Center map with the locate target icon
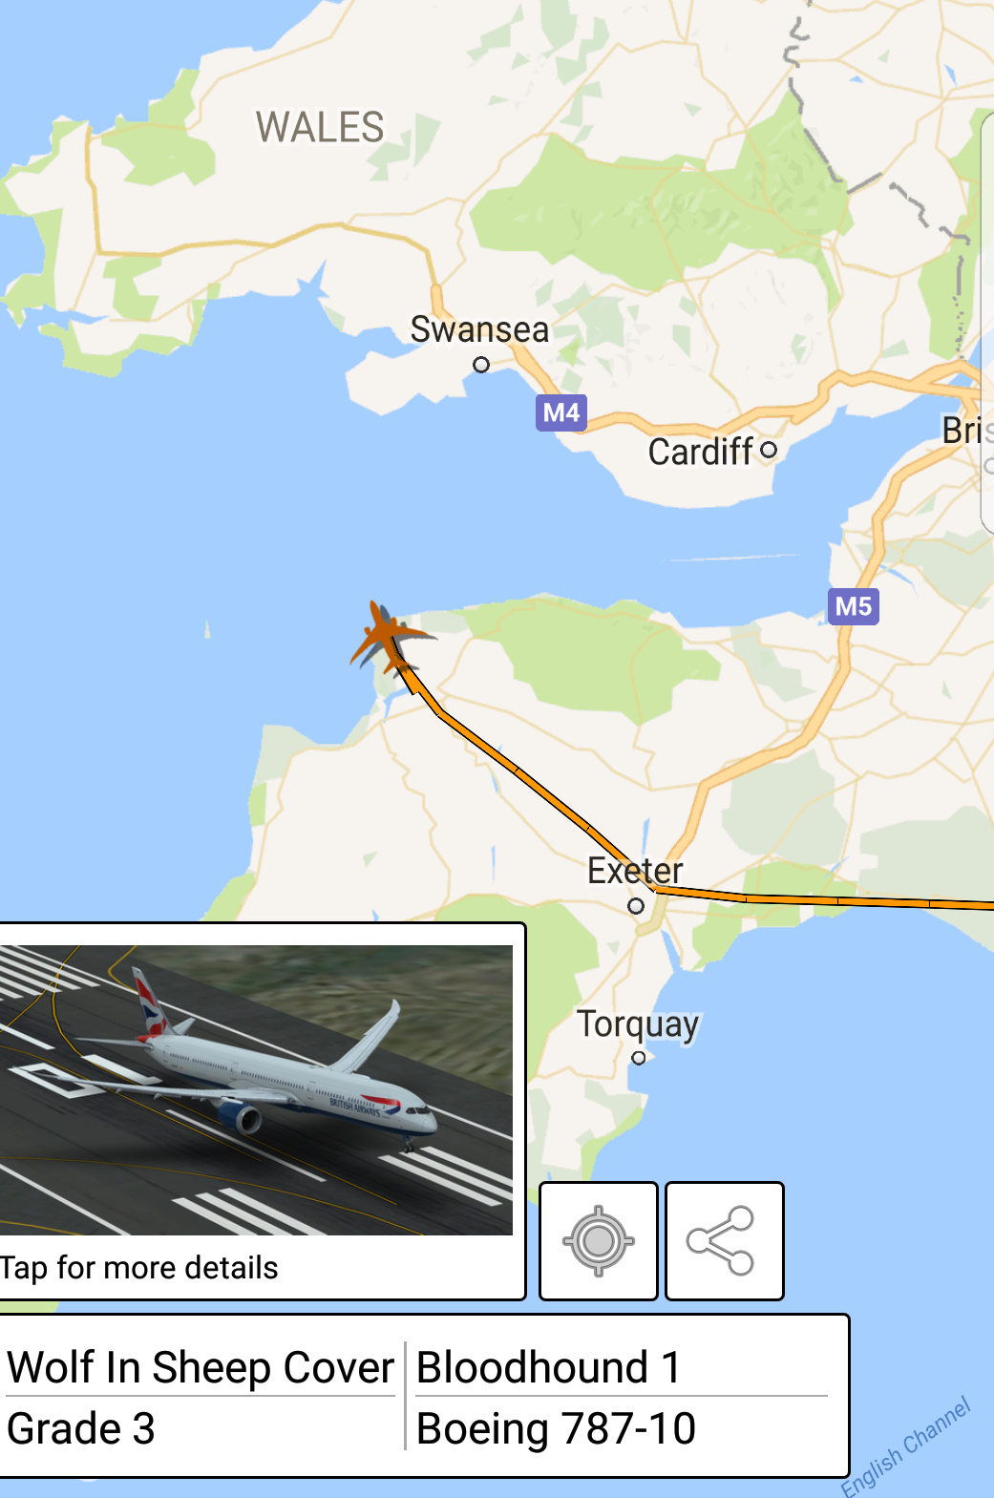The height and width of the screenshot is (1498, 994). [599, 1240]
